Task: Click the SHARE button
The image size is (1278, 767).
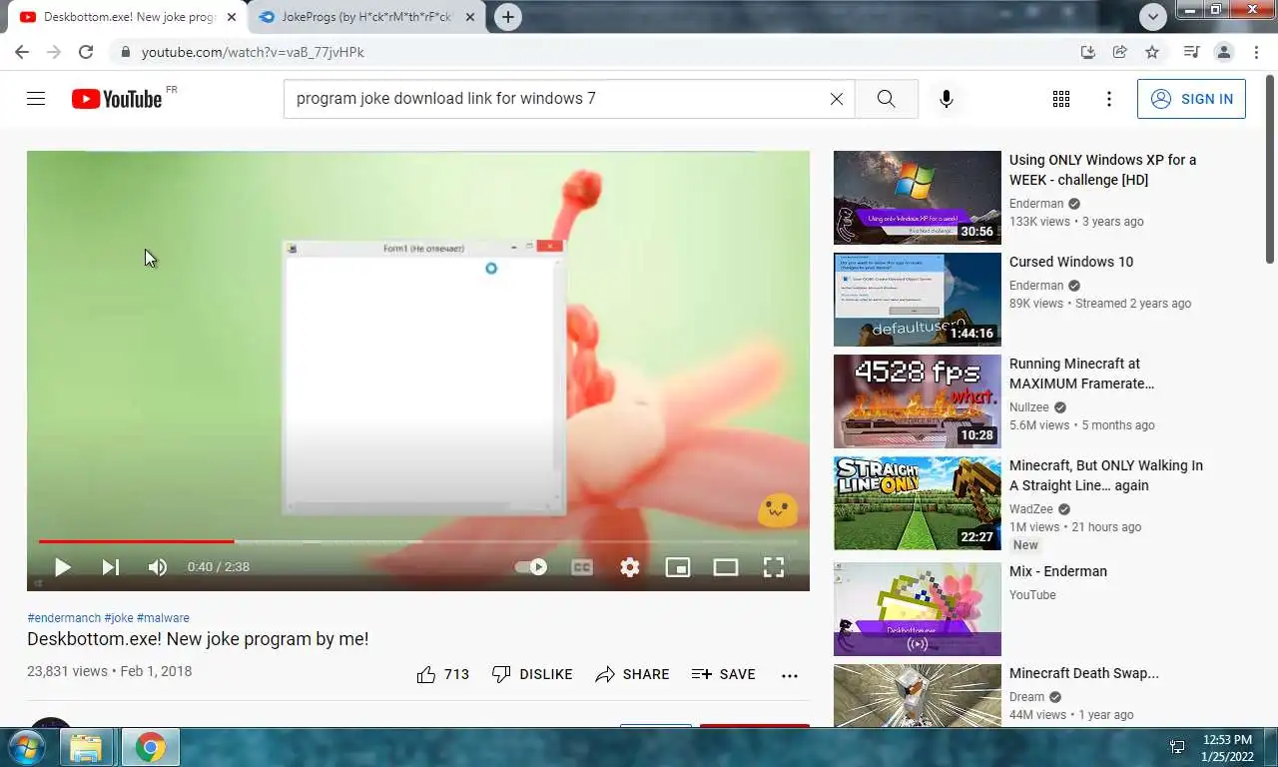Action: coord(632,674)
